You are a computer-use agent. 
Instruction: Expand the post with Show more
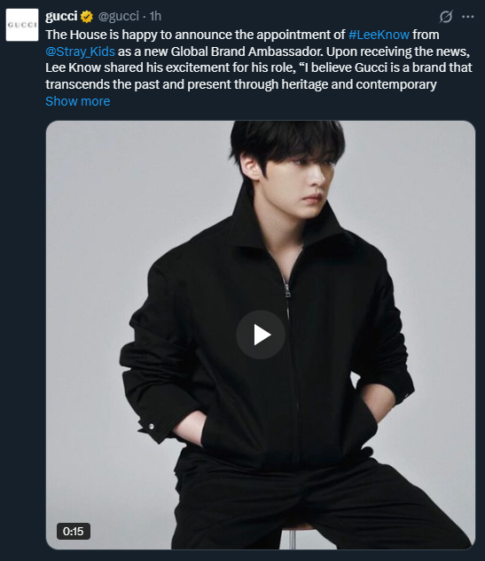pyautogui.click(x=77, y=101)
